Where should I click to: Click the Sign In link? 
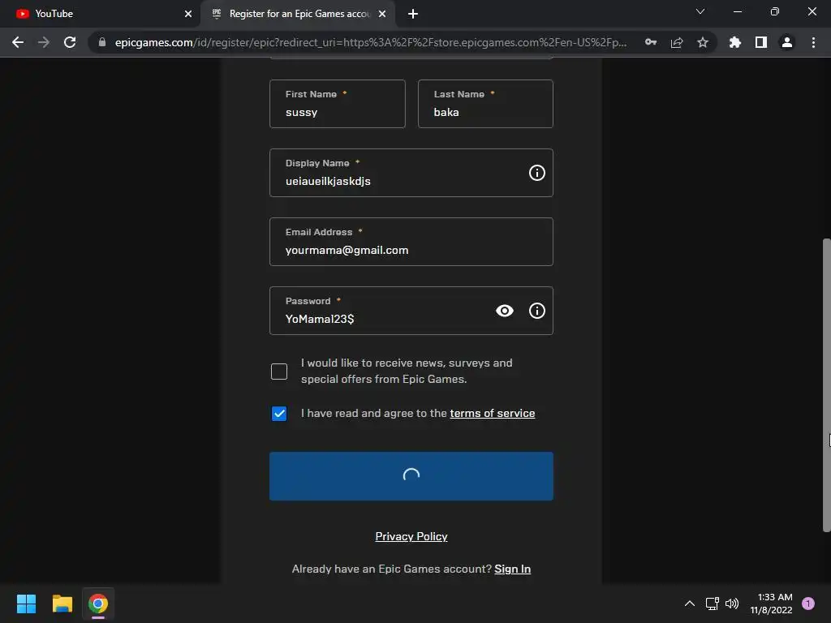pyautogui.click(x=513, y=569)
